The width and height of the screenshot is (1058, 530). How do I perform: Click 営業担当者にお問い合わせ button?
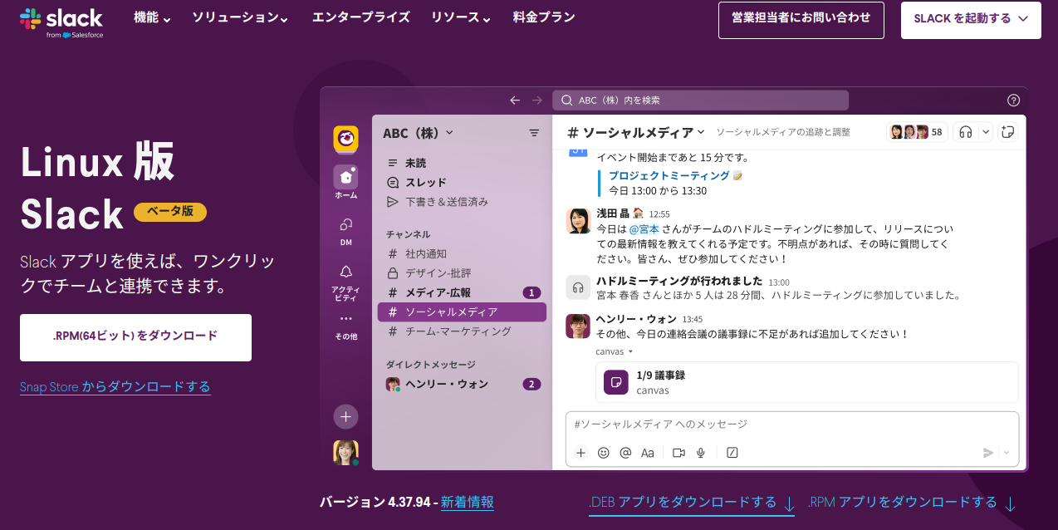(x=801, y=20)
